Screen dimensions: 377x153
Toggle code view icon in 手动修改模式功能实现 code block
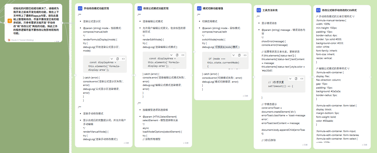(x=123, y=59)
